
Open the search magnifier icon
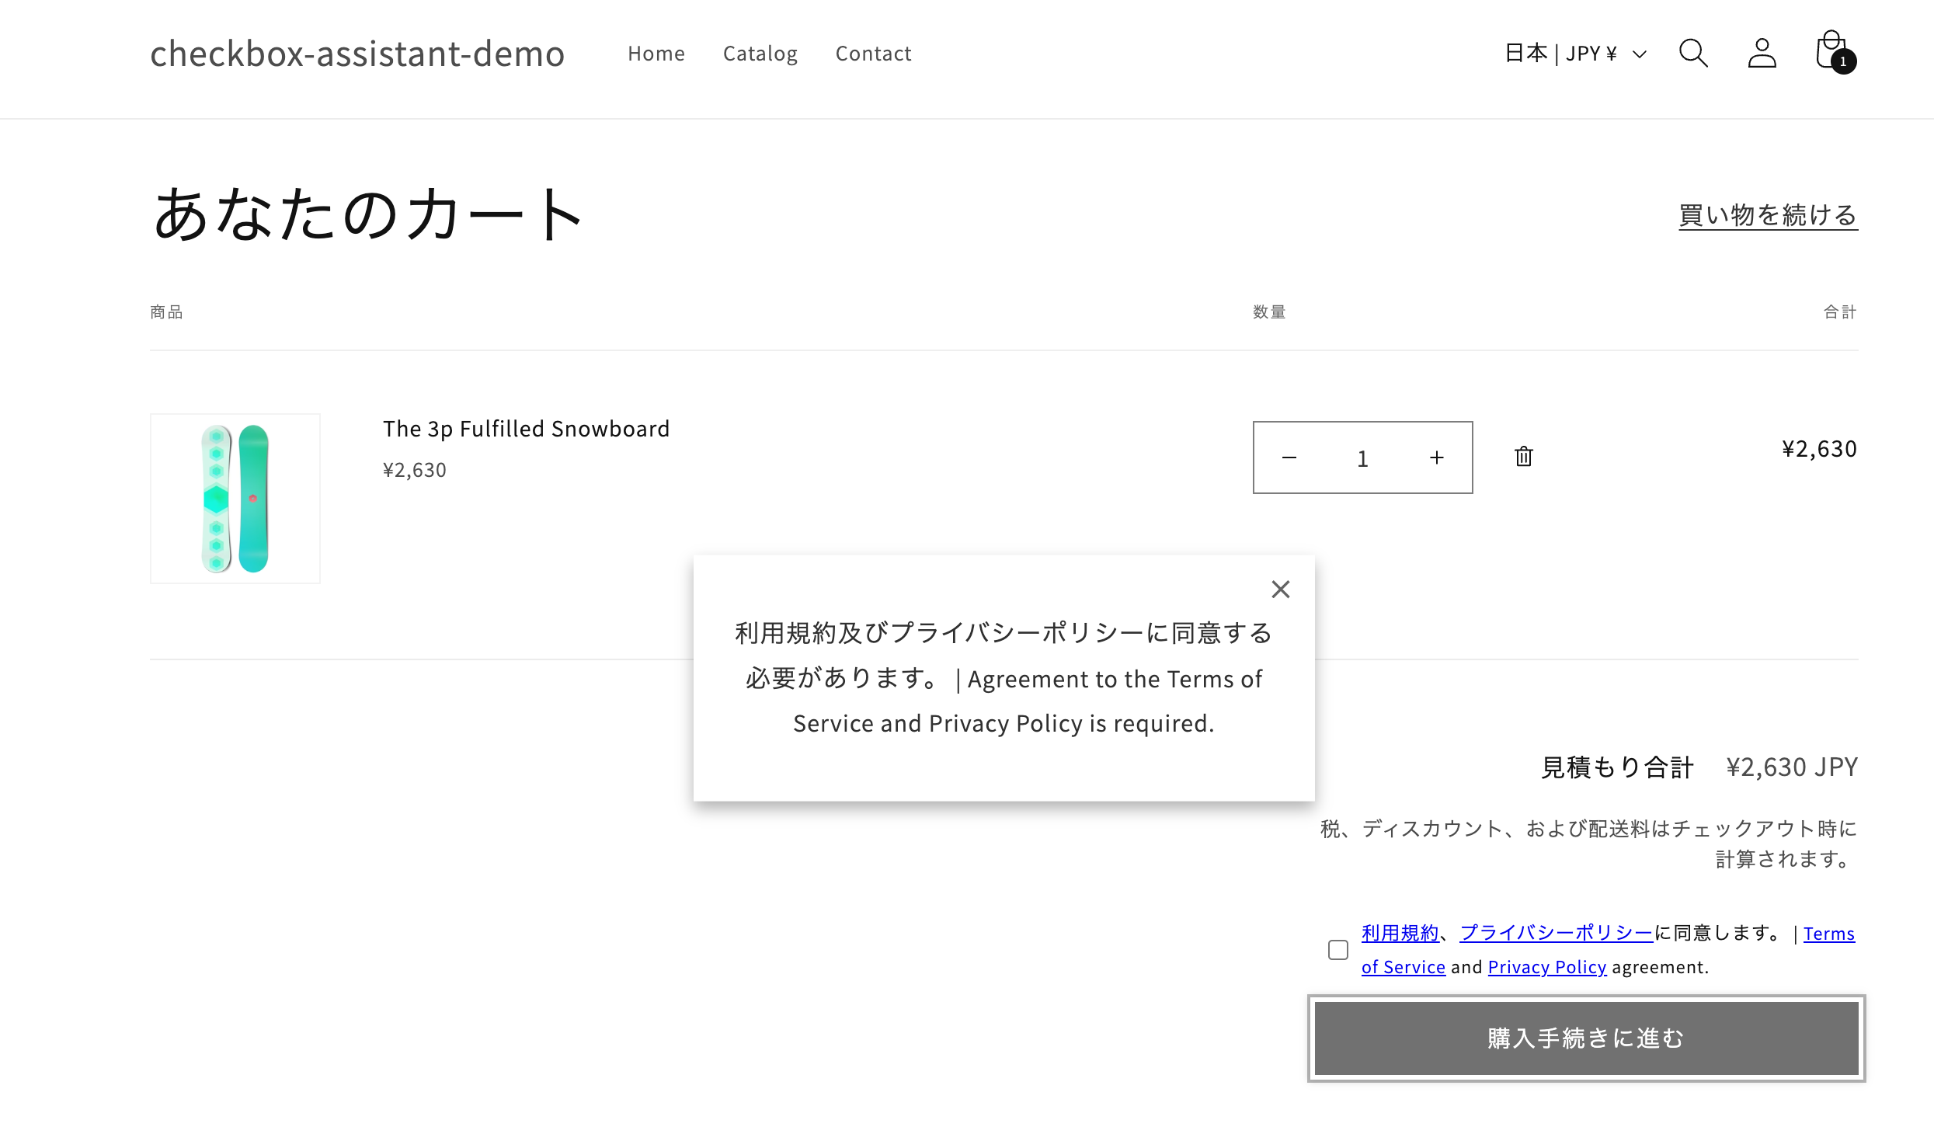click(x=1693, y=54)
